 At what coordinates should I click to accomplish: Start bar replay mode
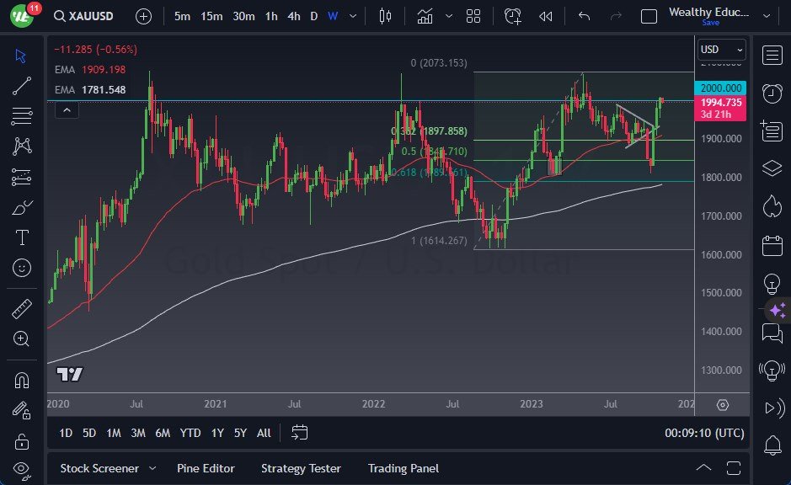(546, 15)
